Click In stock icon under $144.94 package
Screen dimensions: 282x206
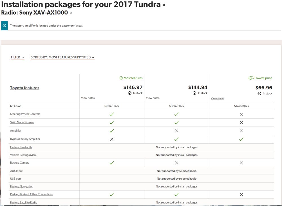(x=194, y=93)
